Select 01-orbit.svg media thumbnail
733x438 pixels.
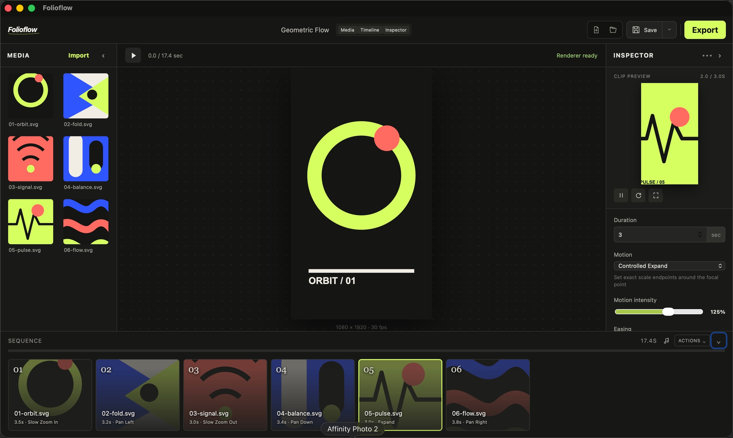31,96
